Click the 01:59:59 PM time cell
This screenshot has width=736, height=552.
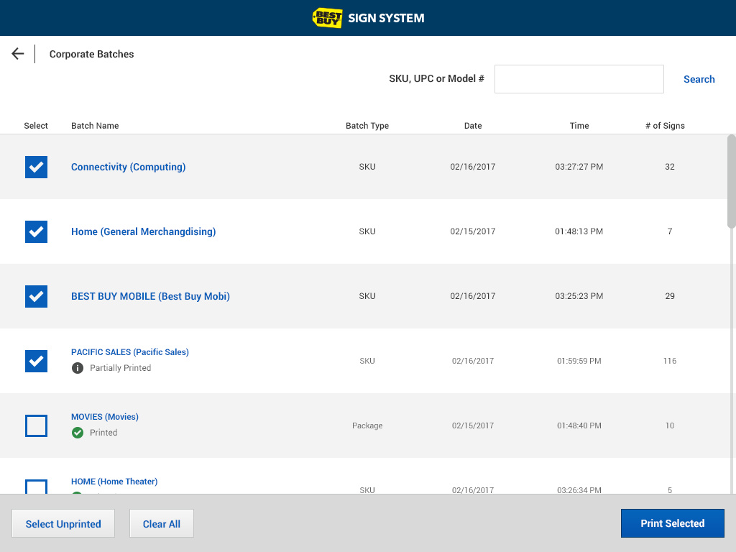(x=579, y=361)
